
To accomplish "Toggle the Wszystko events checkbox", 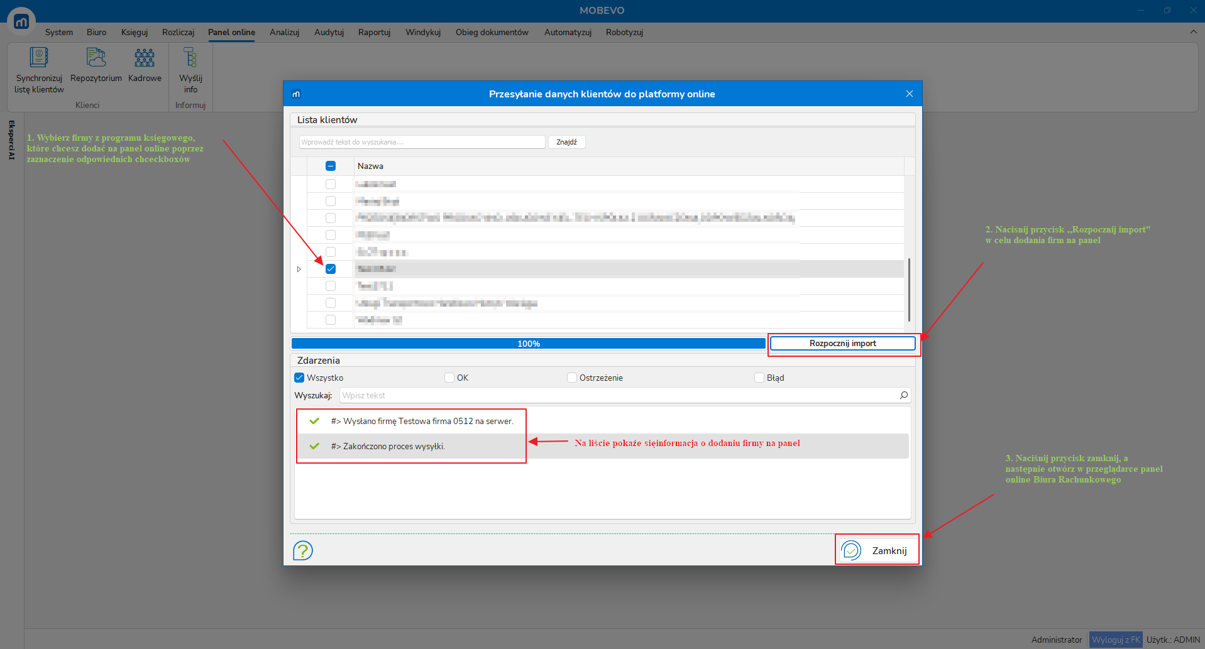I will (x=300, y=378).
